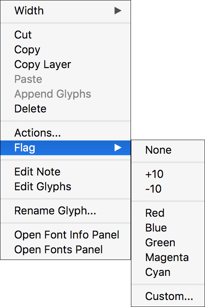This screenshot has width=205, height=307.
Task: Choose Edit Note entry
Action: [65, 172]
